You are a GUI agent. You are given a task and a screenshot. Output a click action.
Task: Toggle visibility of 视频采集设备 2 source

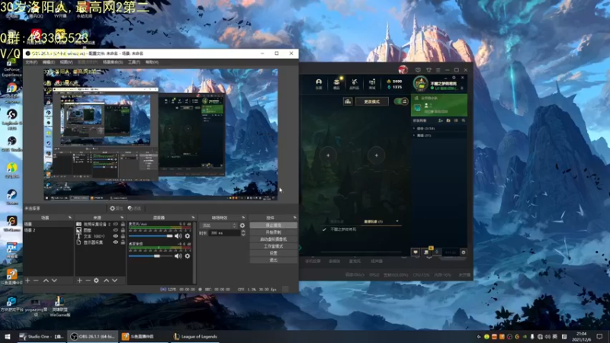(116, 224)
